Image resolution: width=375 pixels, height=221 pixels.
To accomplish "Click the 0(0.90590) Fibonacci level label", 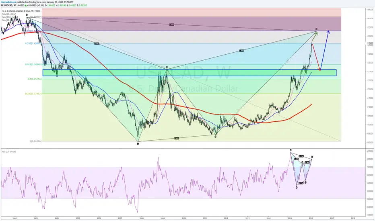I will pos(36,141).
